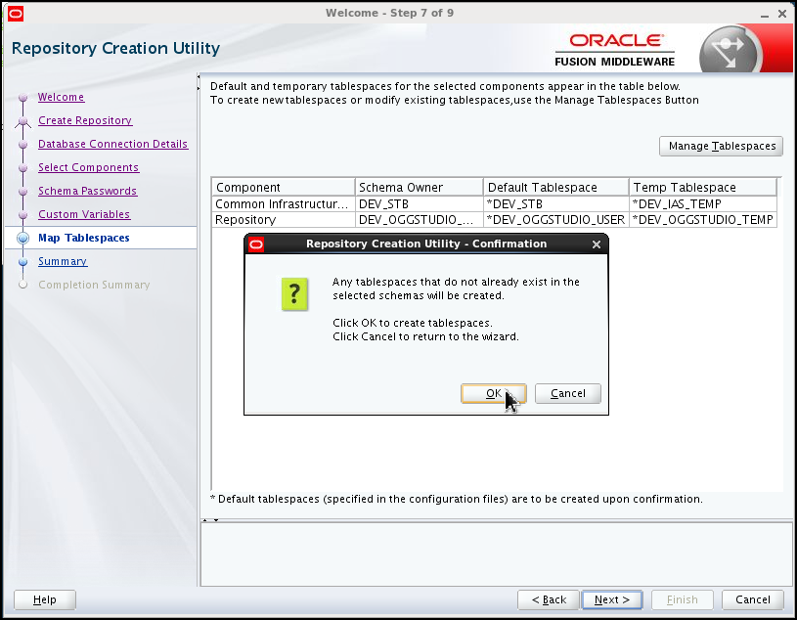Image resolution: width=797 pixels, height=620 pixels.
Task: Click the progress dot beside Create Repository
Action: (22, 120)
